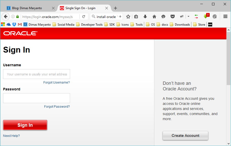Open the Firefox hamburger menu
Viewport: 231px width, 146px height.
225,17
